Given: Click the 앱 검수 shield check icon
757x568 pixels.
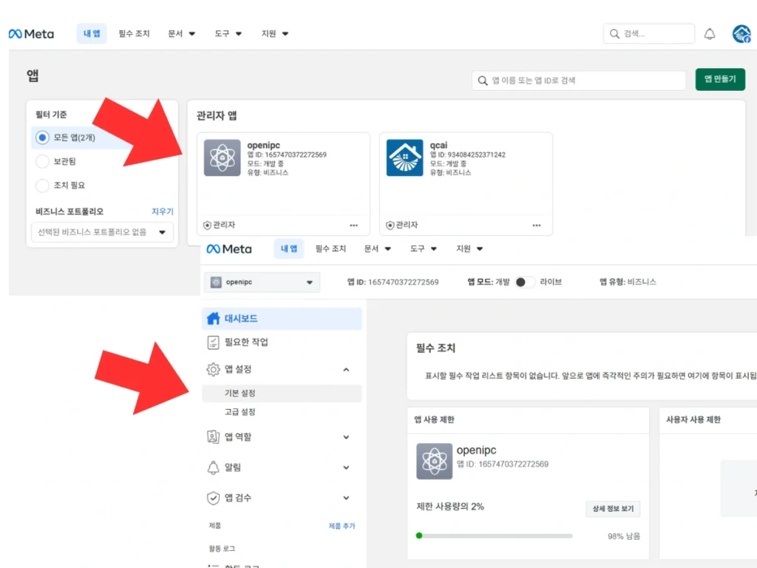Looking at the screenshot, I should coord(213,498).
